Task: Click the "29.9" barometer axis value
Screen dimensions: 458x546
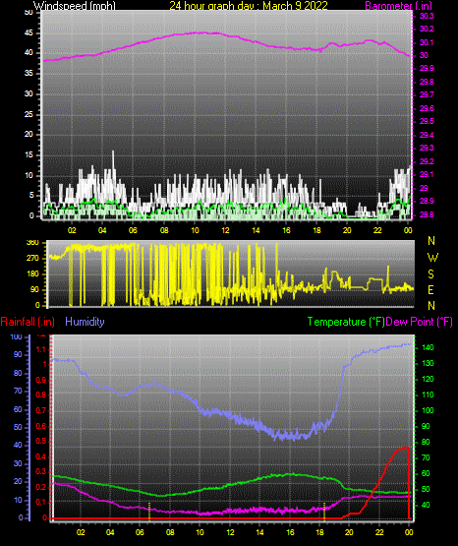Action: [x=427, y=68]
